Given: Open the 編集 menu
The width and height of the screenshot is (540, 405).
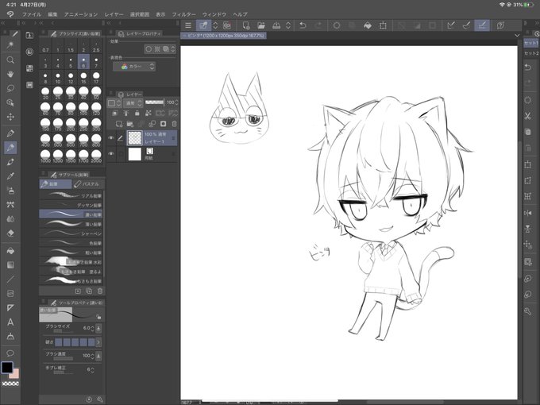Looking at the screenshot, I should pos(52,14).
